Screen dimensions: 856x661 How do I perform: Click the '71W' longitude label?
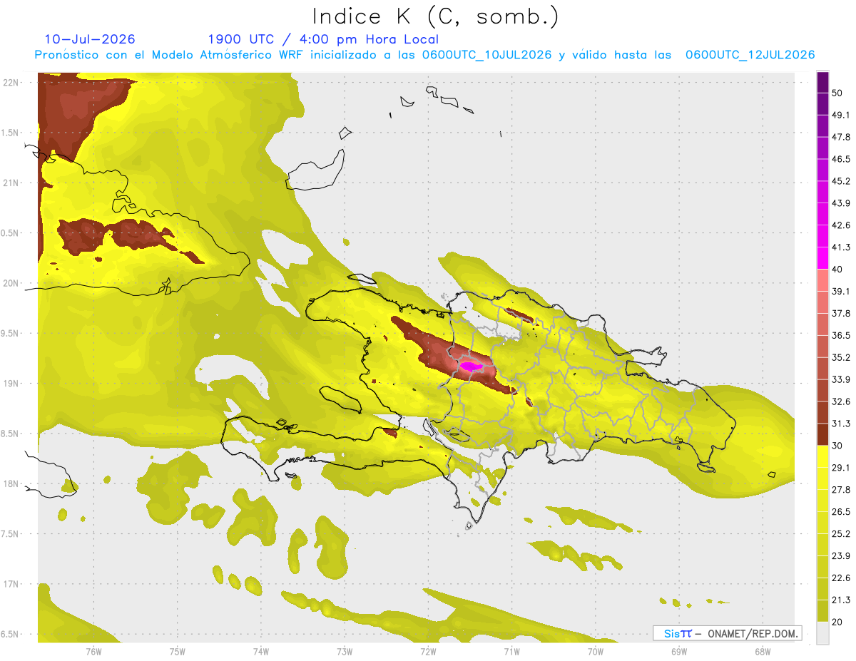(x=511, y=650)
